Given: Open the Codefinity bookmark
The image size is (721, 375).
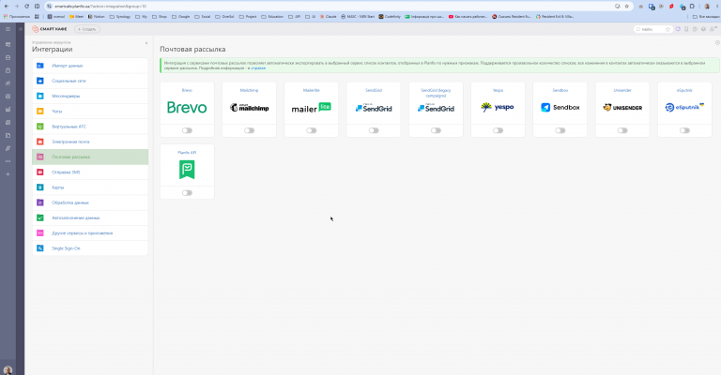Looking at the screenshot, I should [390, 17].
